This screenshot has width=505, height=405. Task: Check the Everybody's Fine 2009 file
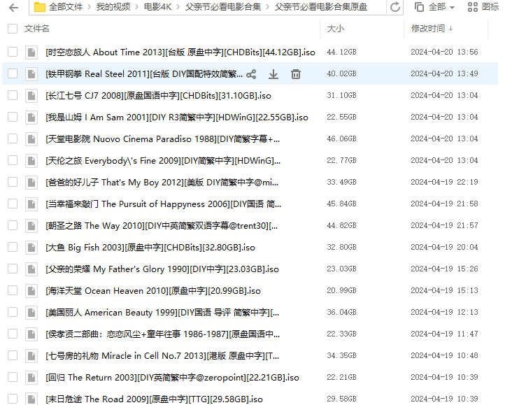pos(13,160)
